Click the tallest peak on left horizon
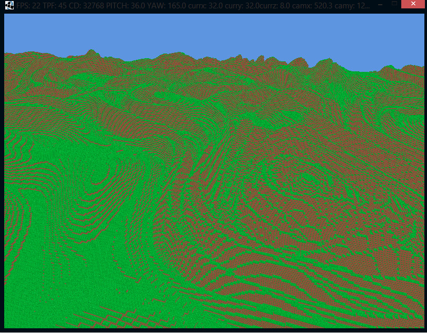Screen dimensions: 427x333 (91, 52)
